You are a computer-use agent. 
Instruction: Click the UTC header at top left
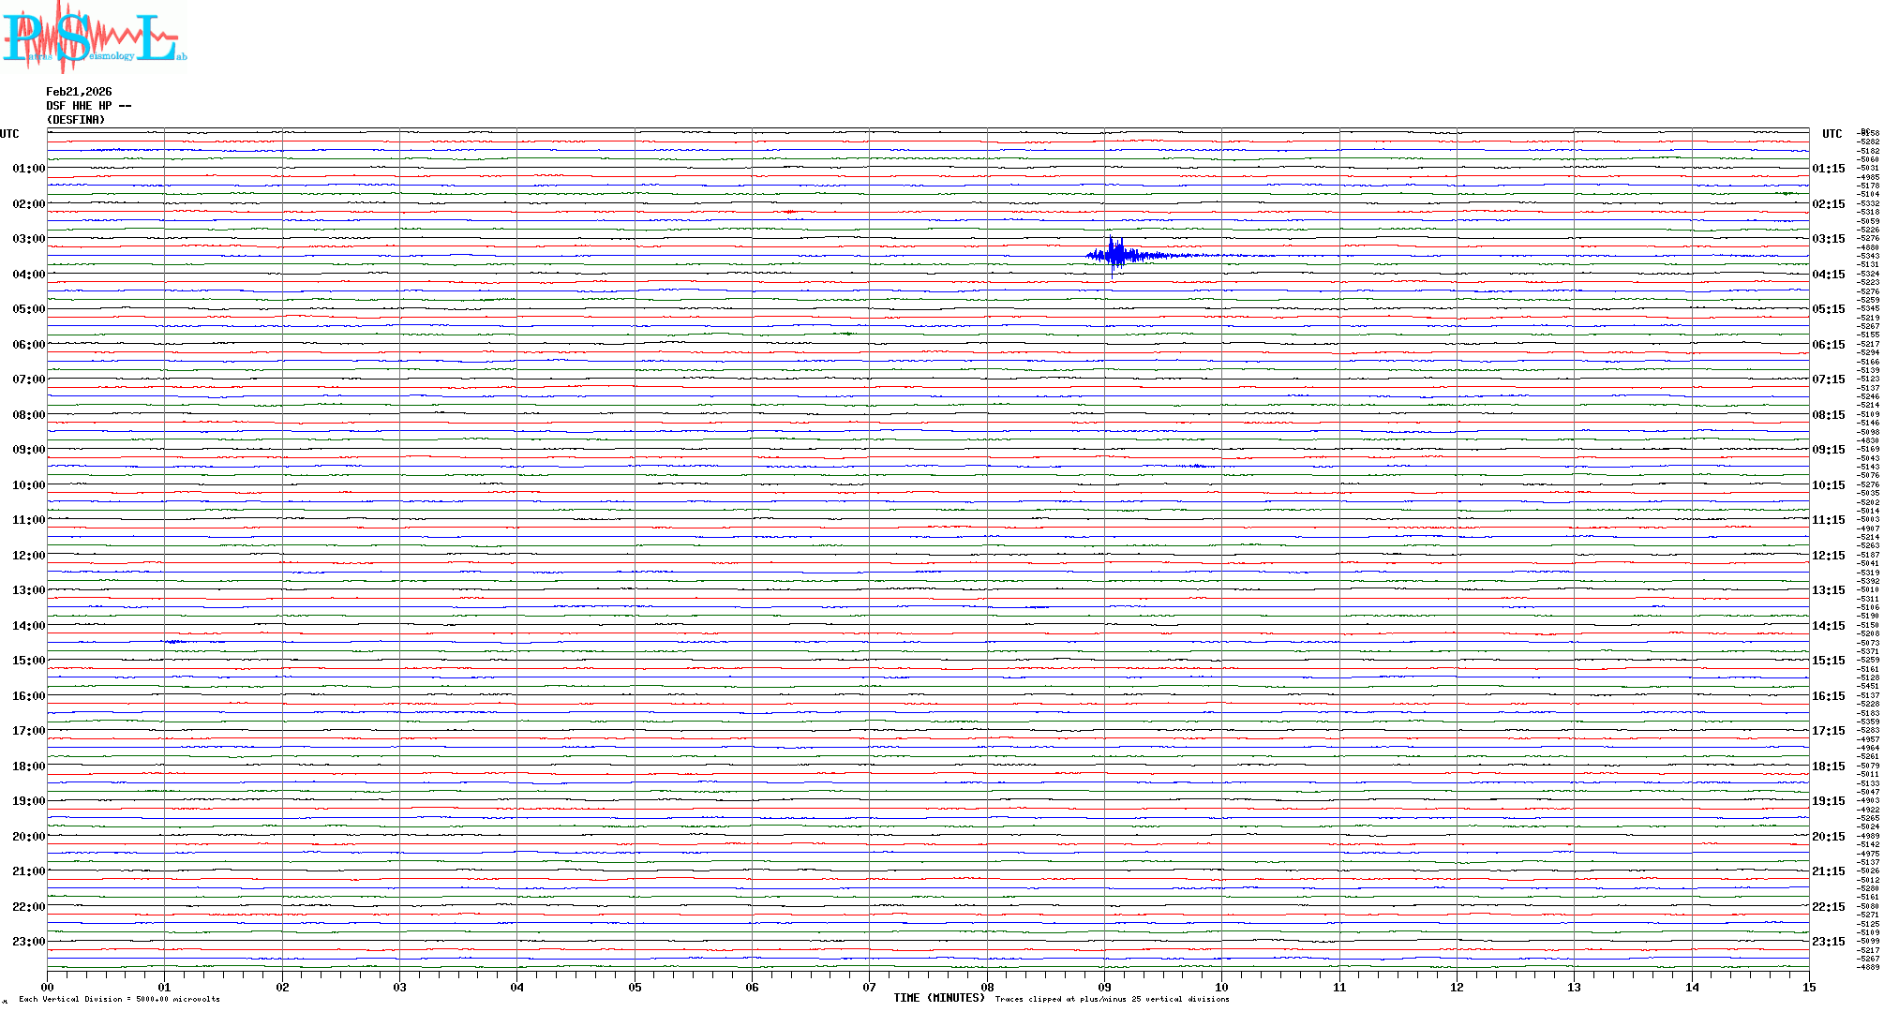coord(9,134)
